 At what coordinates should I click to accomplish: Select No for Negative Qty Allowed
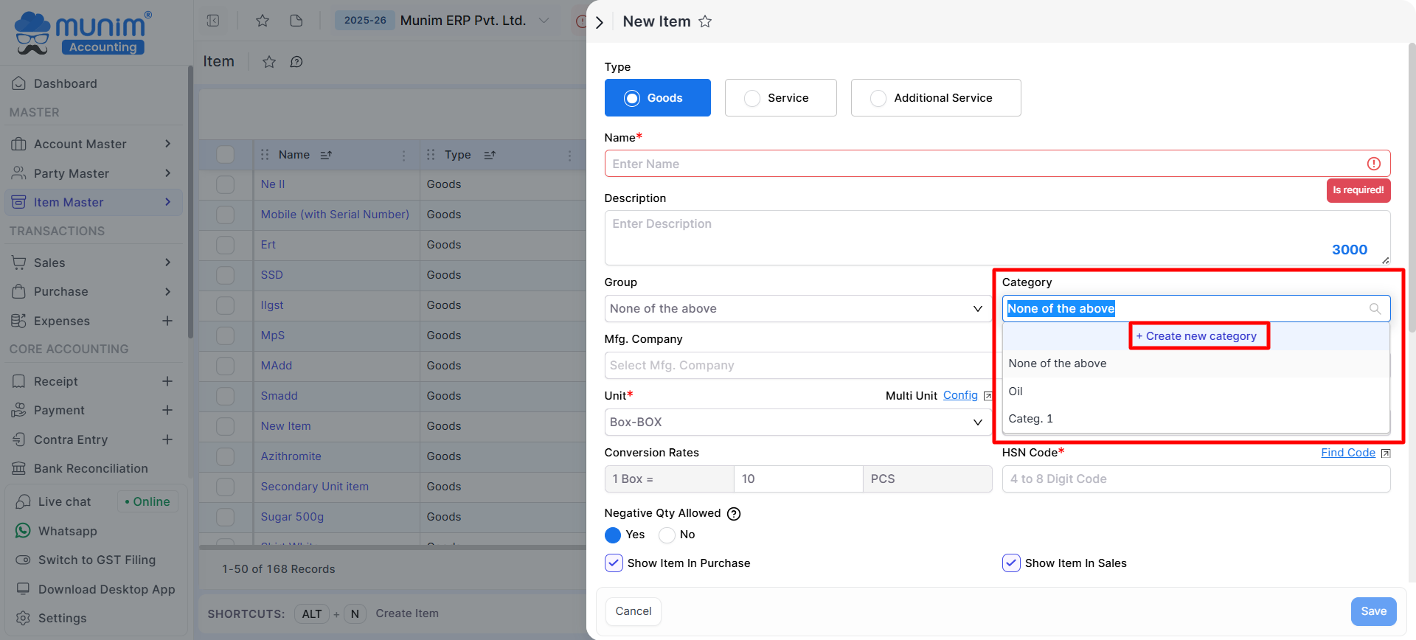point(667,535)
